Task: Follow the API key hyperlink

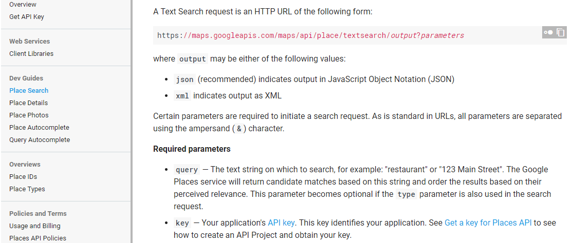Action: click(x=281, y=222)
